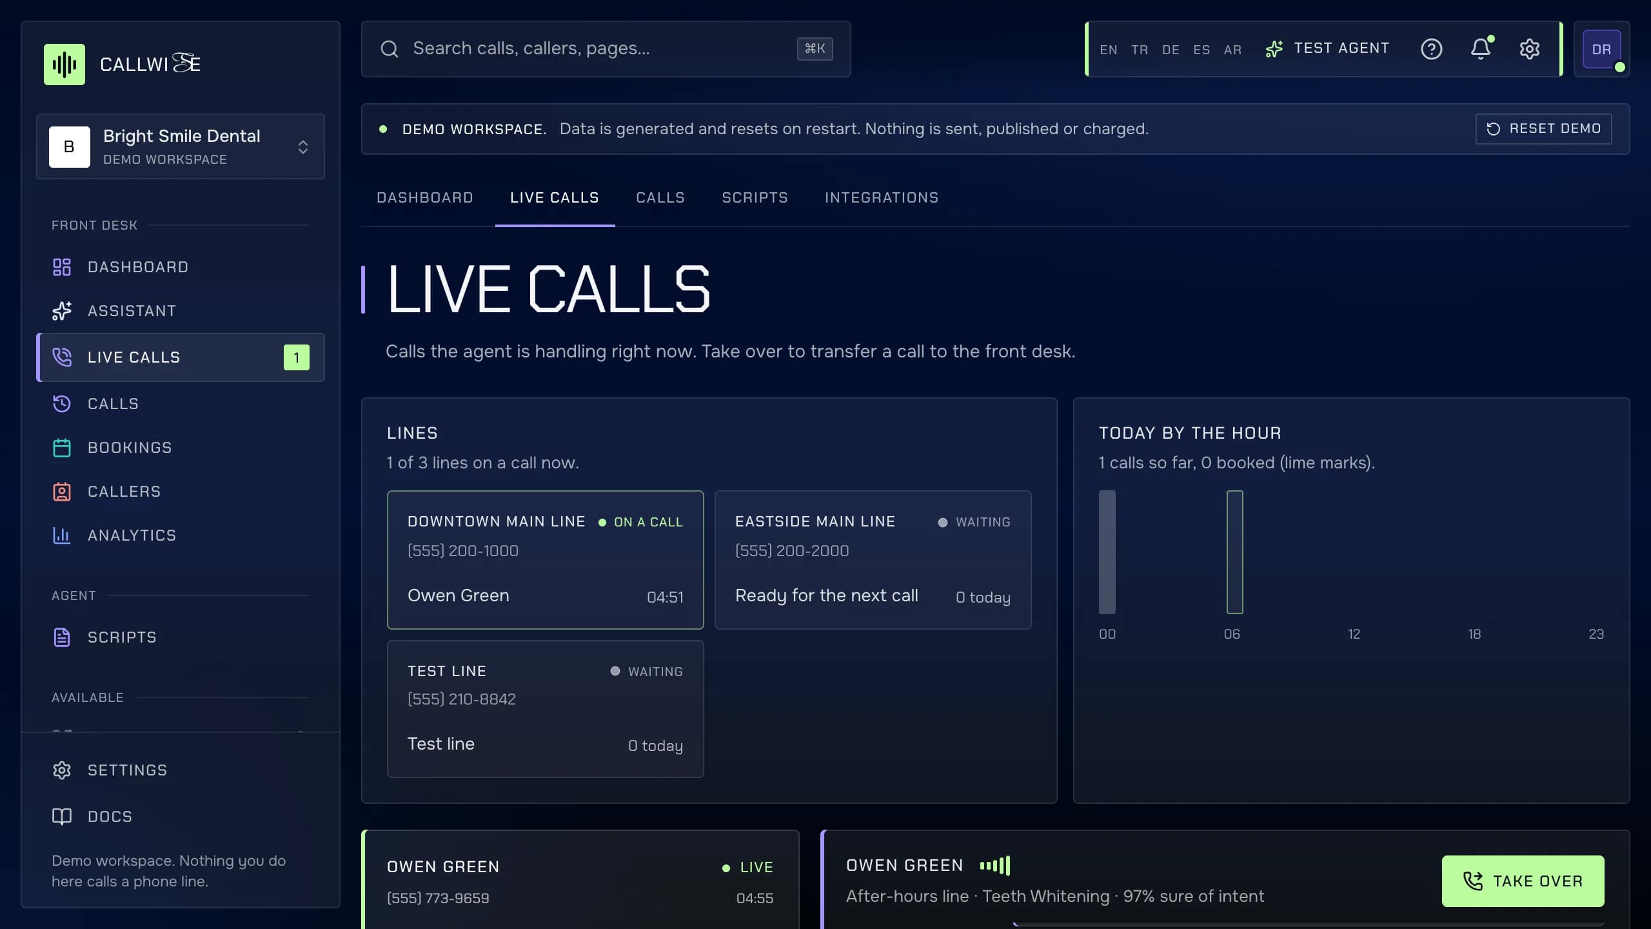Image resolution: width=1651 pixels, height=929 pixels.
Task: Click Take Over for Owen Green
Action: (1523, 881)
